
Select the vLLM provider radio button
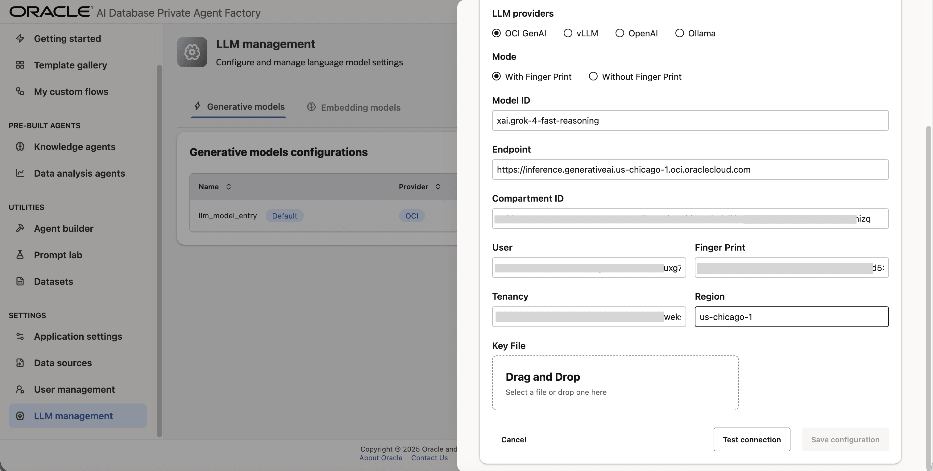click(x=568, y=33)
